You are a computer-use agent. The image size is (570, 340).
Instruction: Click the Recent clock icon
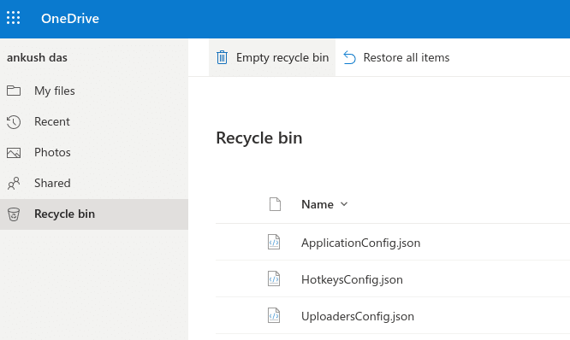coord(14,122)
